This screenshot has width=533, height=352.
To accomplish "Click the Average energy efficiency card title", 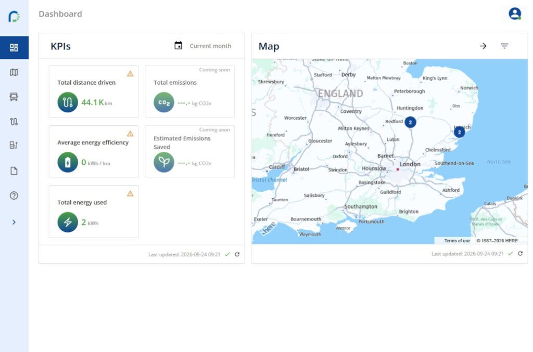I will tap(93, 142).
